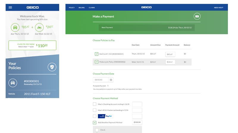Open the Billing menu in top navigation
The height and width of the screenshot is (133, 238).
pos(82,7)
